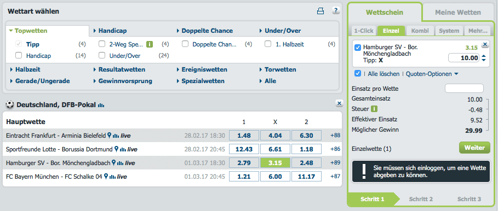The width and height of the screenshot is (498, 211).
Task: Expand the Under/Over category header
Action: [281, 31]
